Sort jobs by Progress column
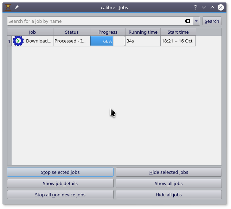Screen dimensions: 231x209 [108, 32]
